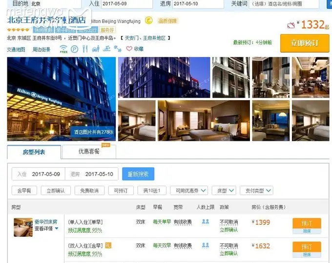Switch to the 房型列表 tab
Image resolution: width=332 pixels, height=263 pixels.
pos(34,152)
